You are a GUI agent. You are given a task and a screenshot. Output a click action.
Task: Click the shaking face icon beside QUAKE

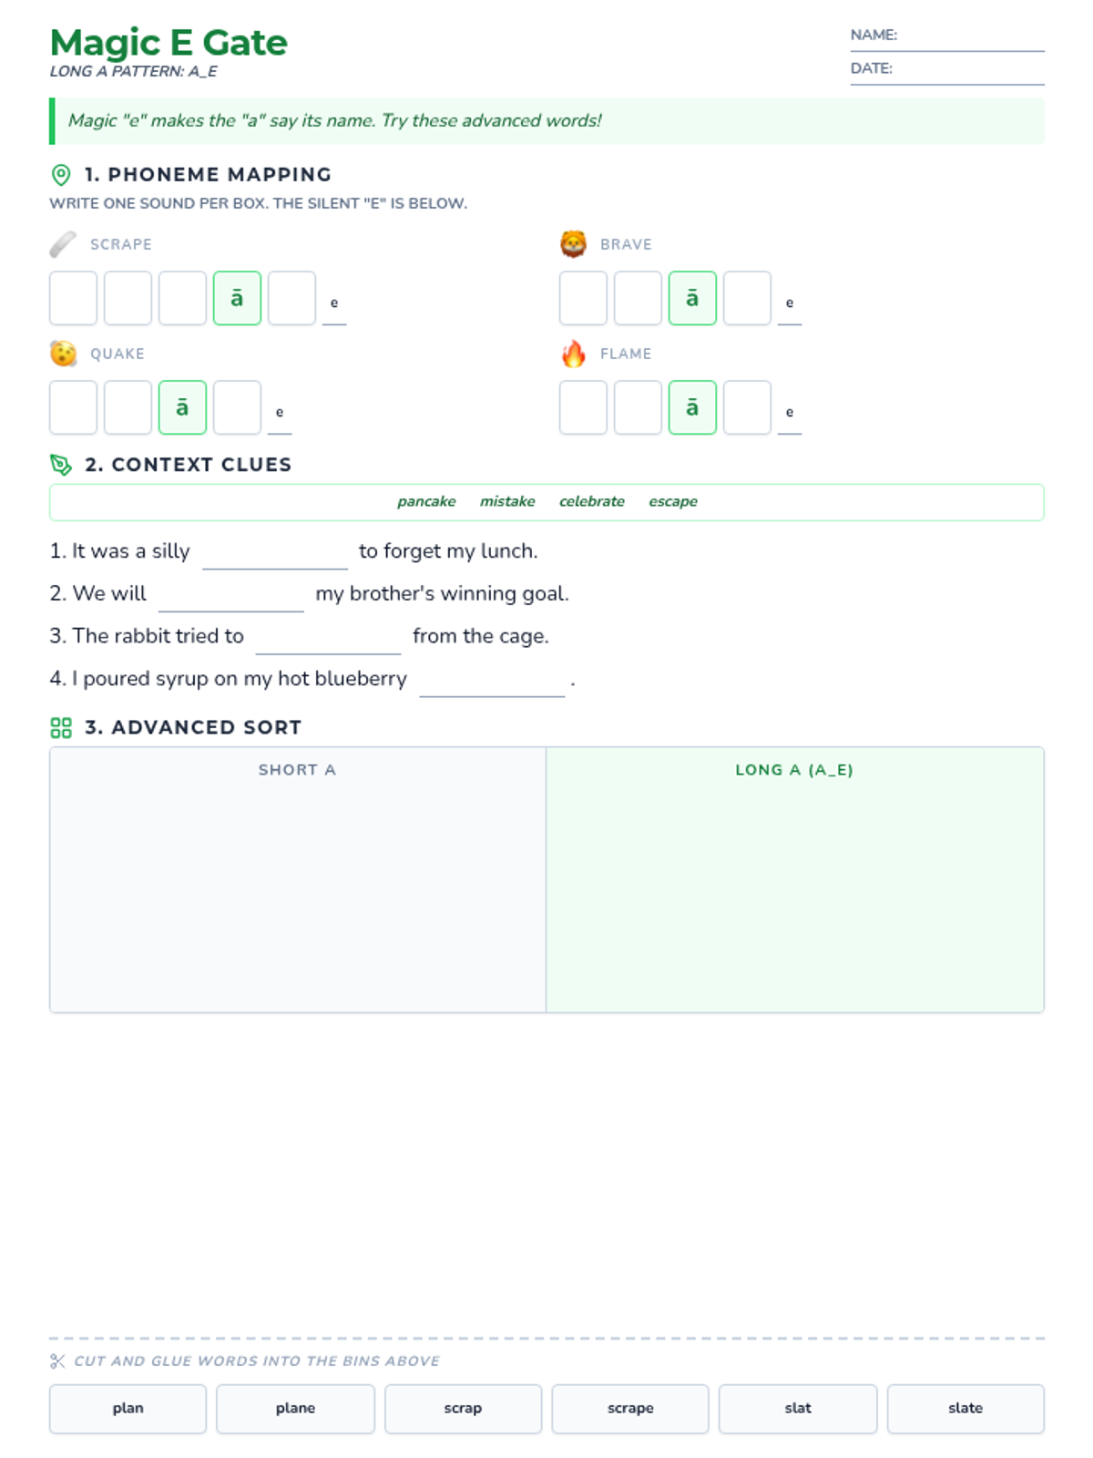pyautogui.click(x=63, y=354)
